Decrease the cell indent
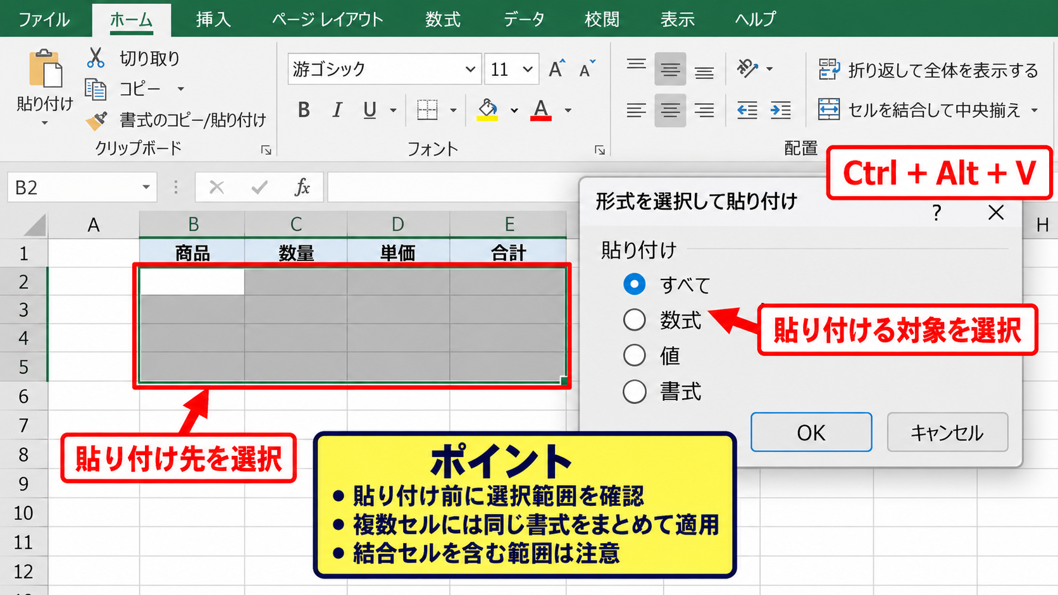 pos(747,111)
